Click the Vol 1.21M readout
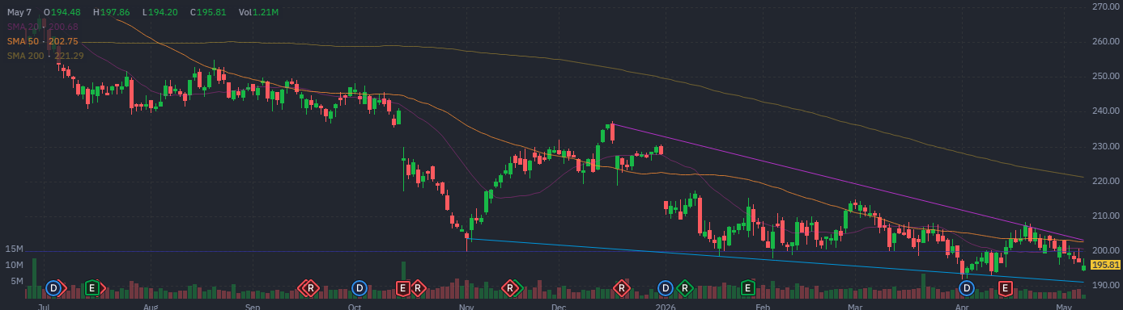1123x310 pixels. (259, 12)
